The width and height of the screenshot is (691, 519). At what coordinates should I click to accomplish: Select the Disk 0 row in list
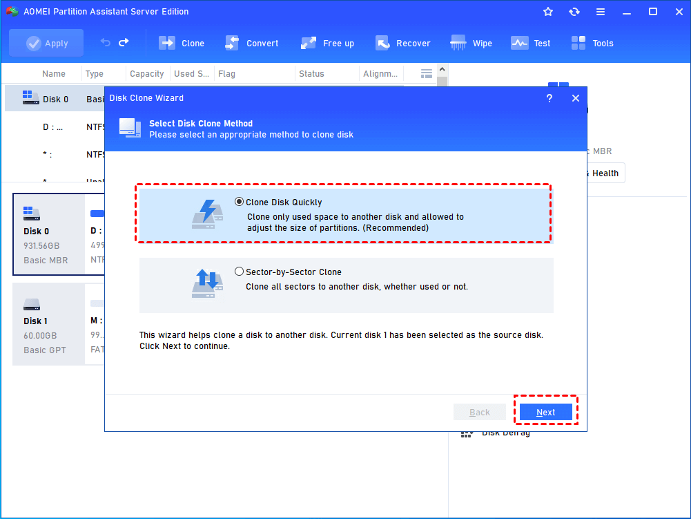[55, 99]
